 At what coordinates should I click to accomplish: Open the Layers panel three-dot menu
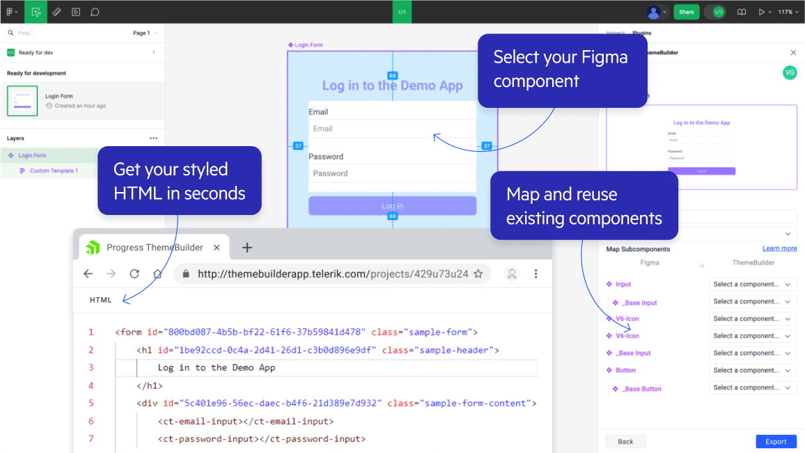point(153,138)
